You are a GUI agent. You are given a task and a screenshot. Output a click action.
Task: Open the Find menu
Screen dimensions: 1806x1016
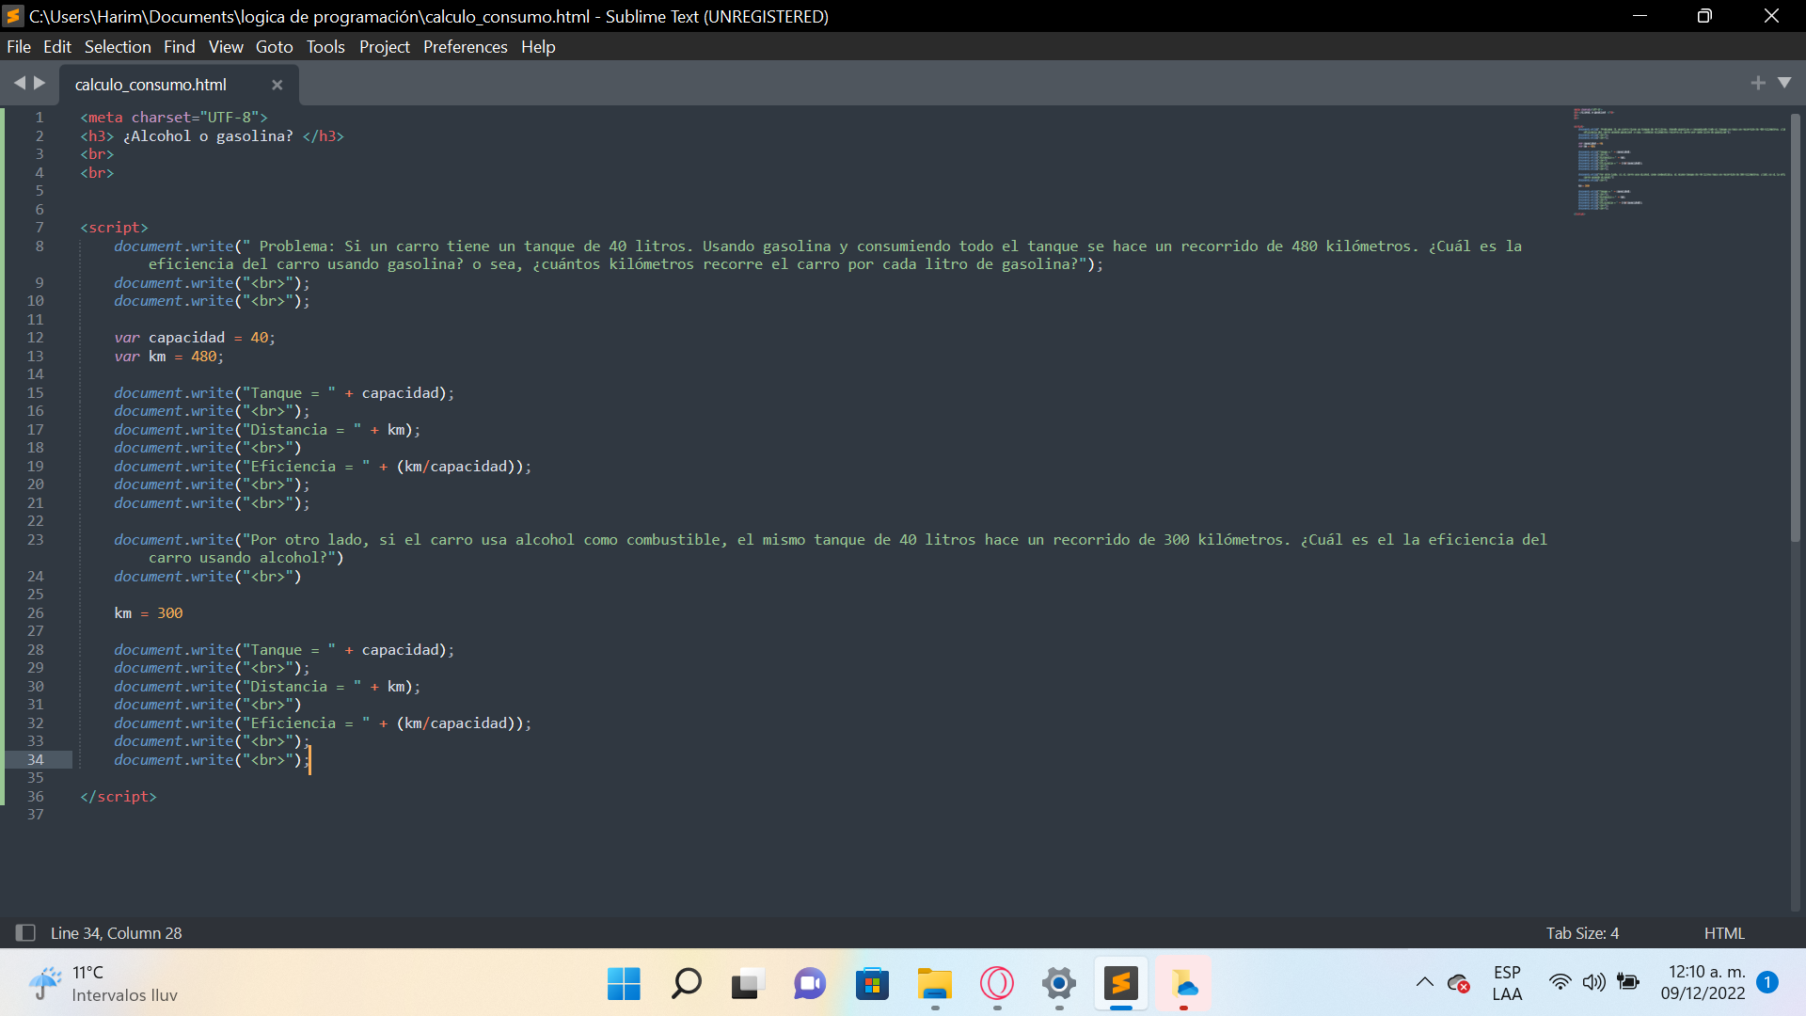pyautogui.click(x=180, y=47)
